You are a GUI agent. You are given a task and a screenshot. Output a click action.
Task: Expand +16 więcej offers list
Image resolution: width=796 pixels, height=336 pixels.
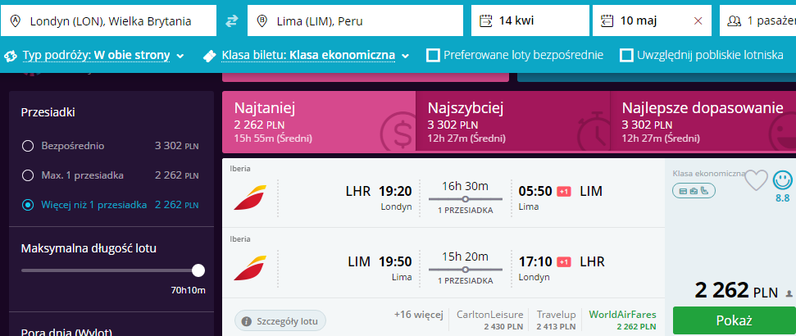click(x=419, y=314)
